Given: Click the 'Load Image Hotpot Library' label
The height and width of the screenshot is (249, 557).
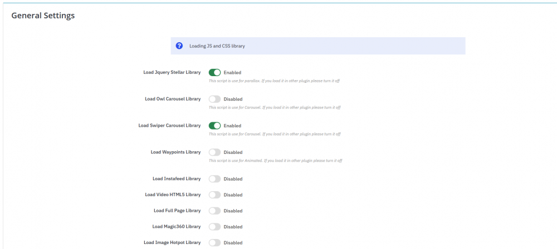Looking at the screenshot, I should click(172, 243).
